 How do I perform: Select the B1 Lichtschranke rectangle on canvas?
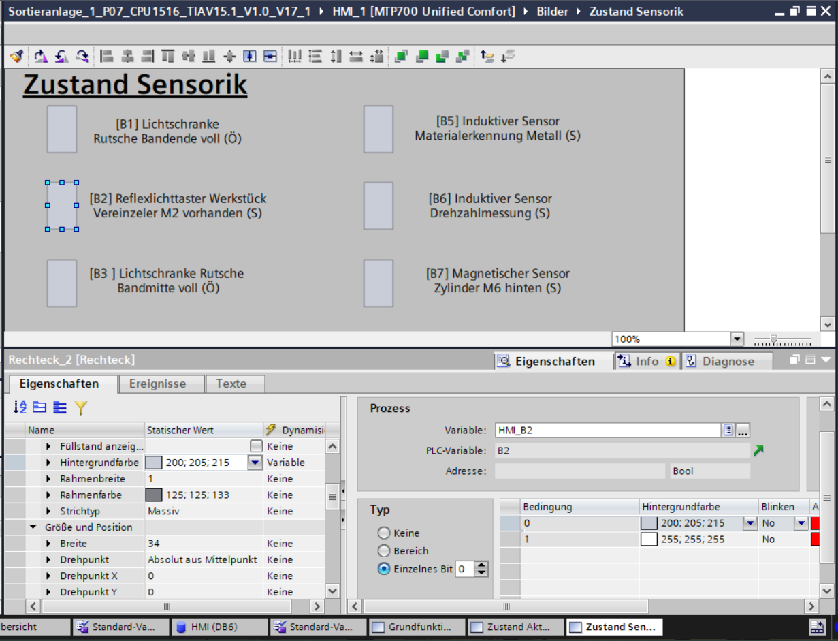pyautogui.click(x=62, y=129)
